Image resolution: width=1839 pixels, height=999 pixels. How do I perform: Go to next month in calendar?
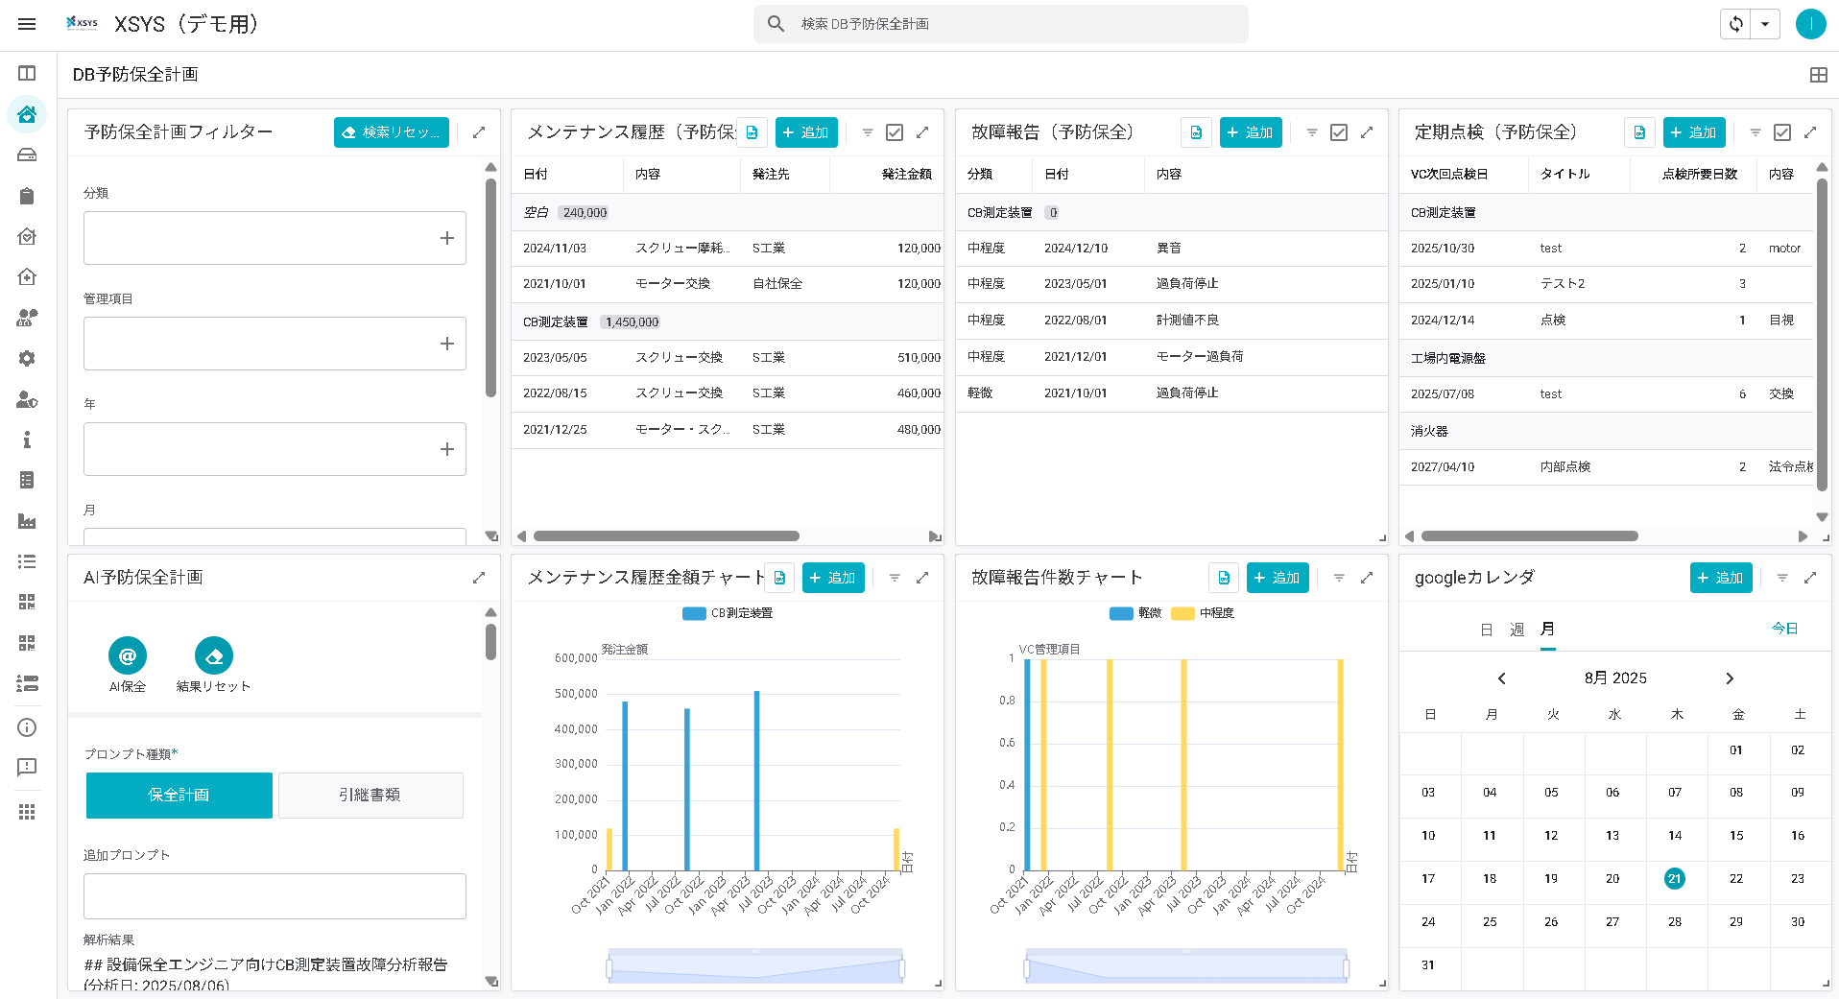click(1730, 678)
